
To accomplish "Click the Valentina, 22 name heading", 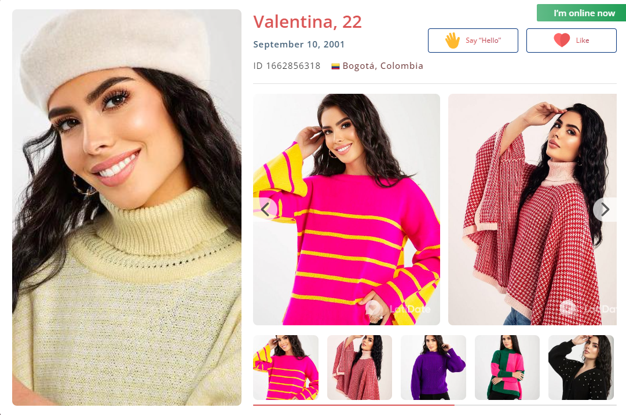I will 307,22.
